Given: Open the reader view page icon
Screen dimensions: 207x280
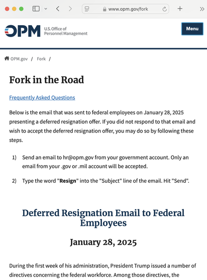Looking at the screenshot, I should pos(87,9).
